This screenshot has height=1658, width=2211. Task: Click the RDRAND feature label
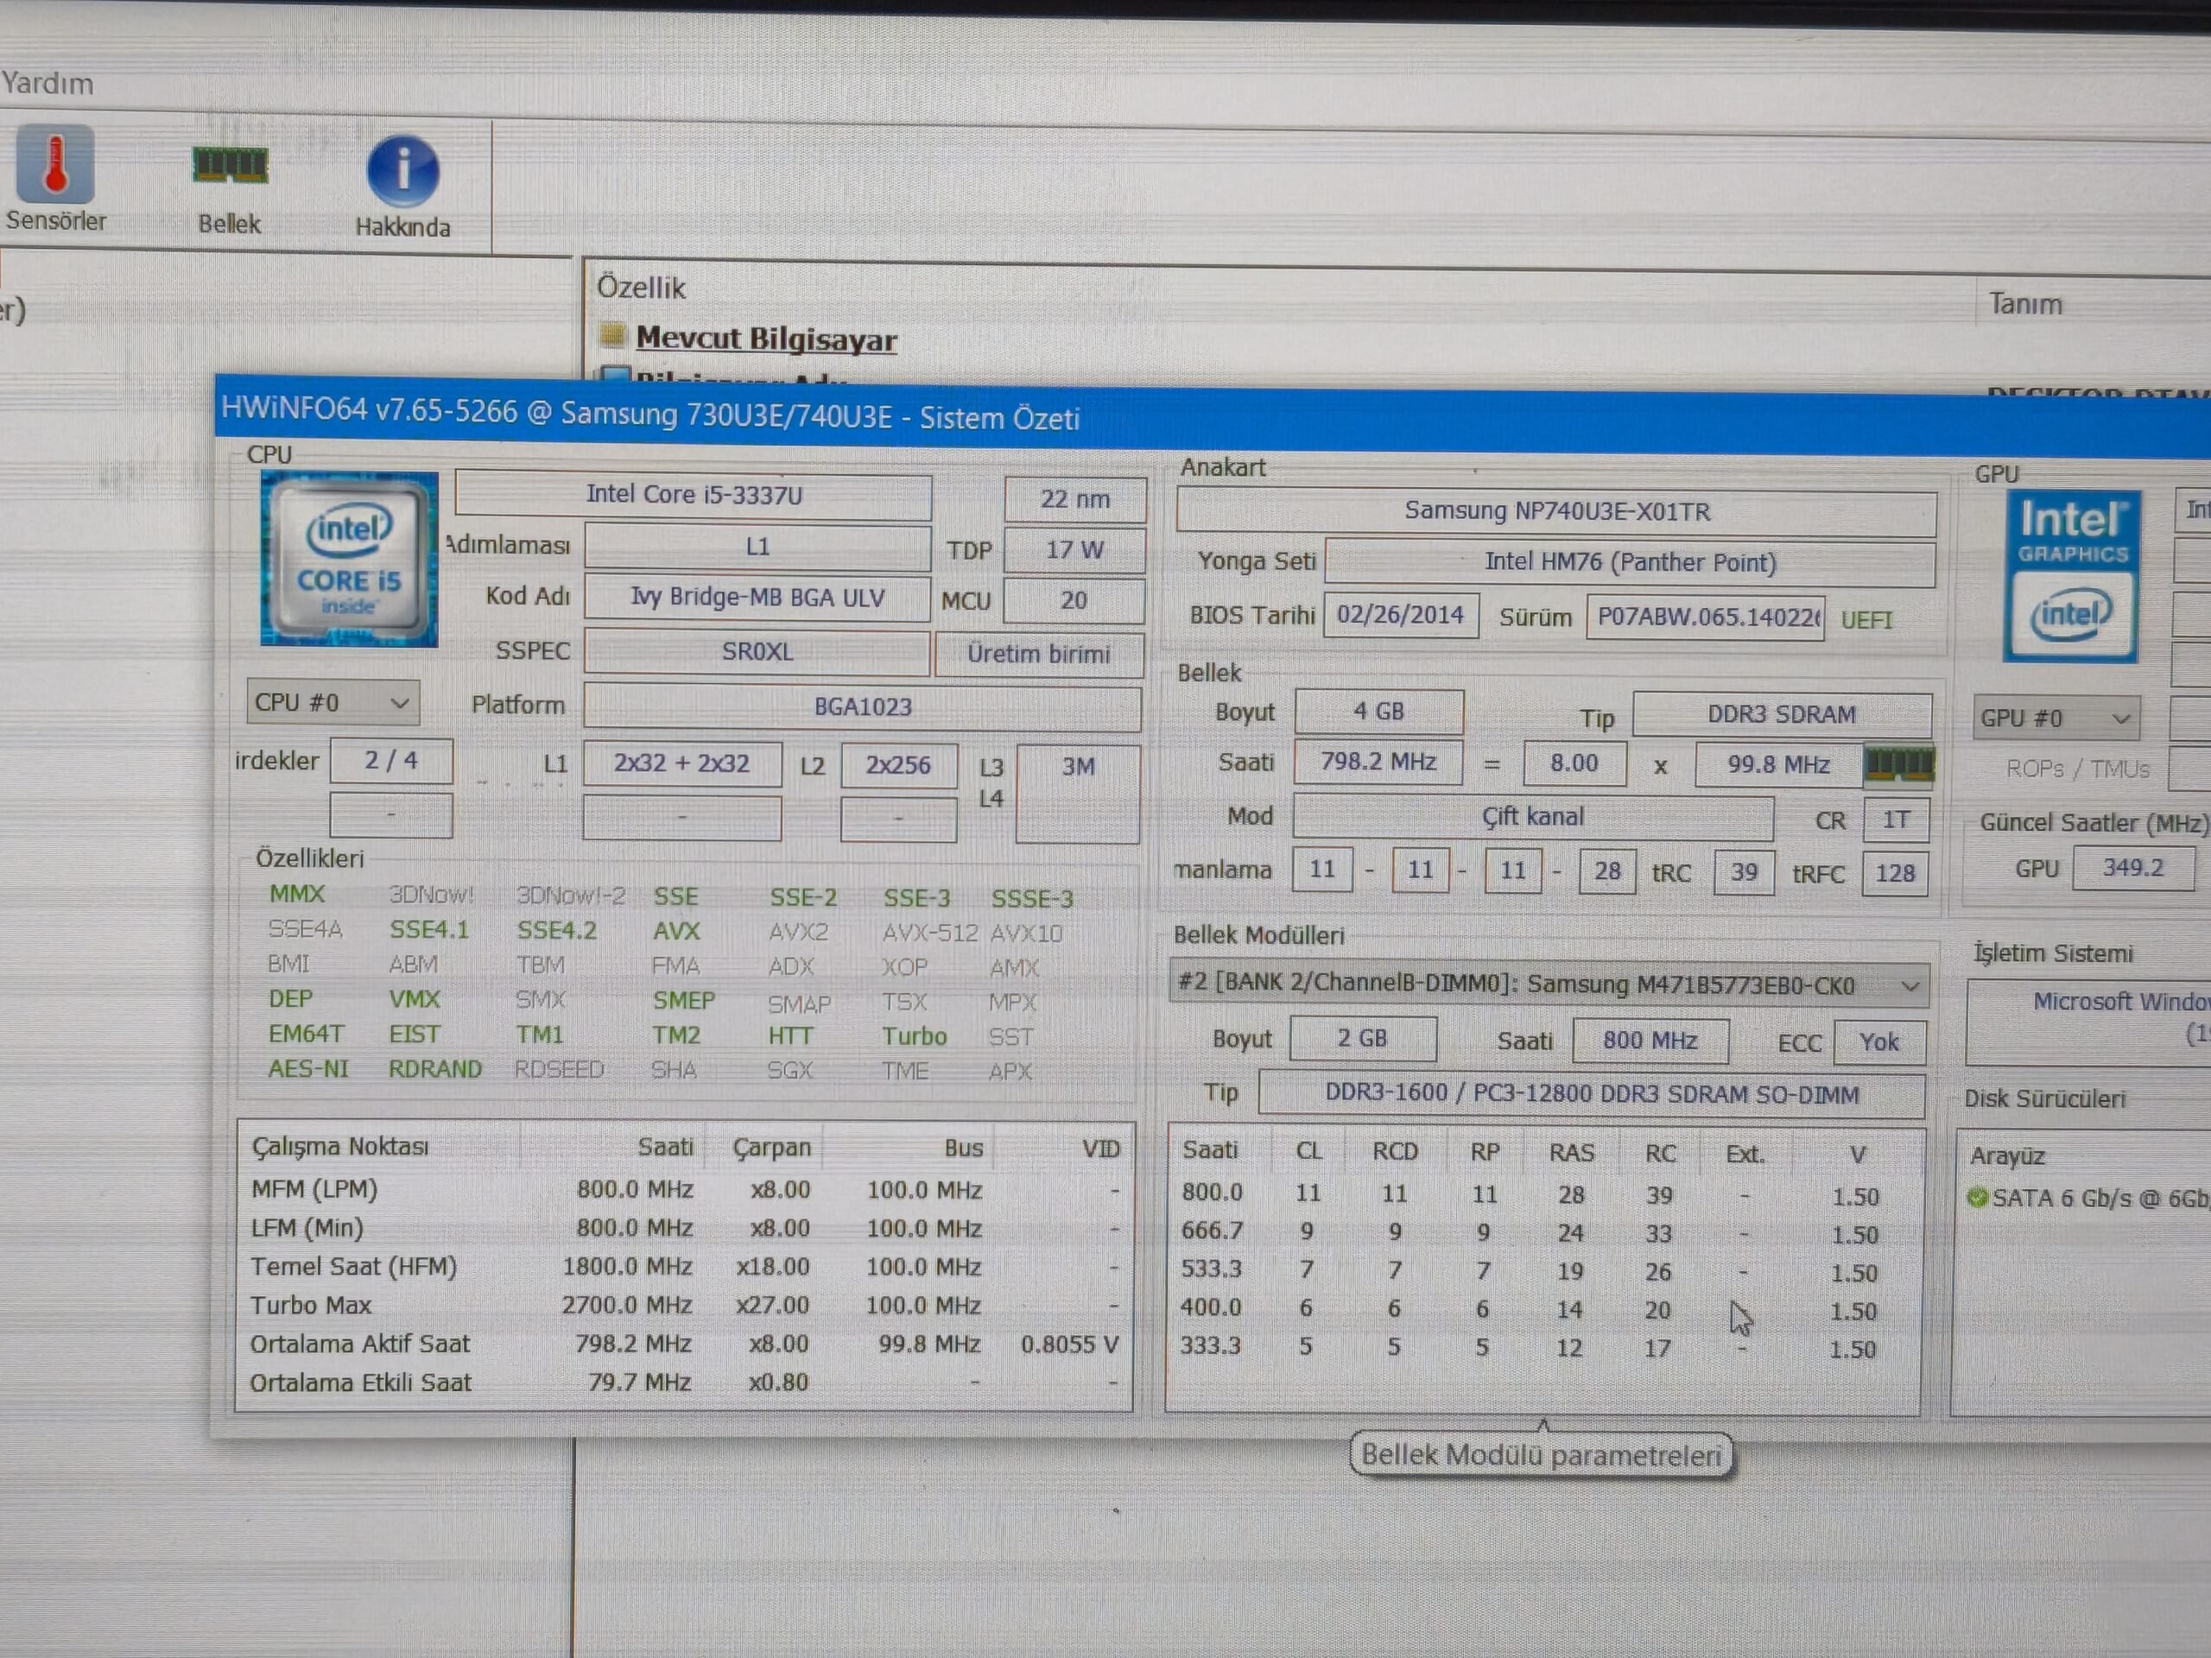pos(434,1069)
